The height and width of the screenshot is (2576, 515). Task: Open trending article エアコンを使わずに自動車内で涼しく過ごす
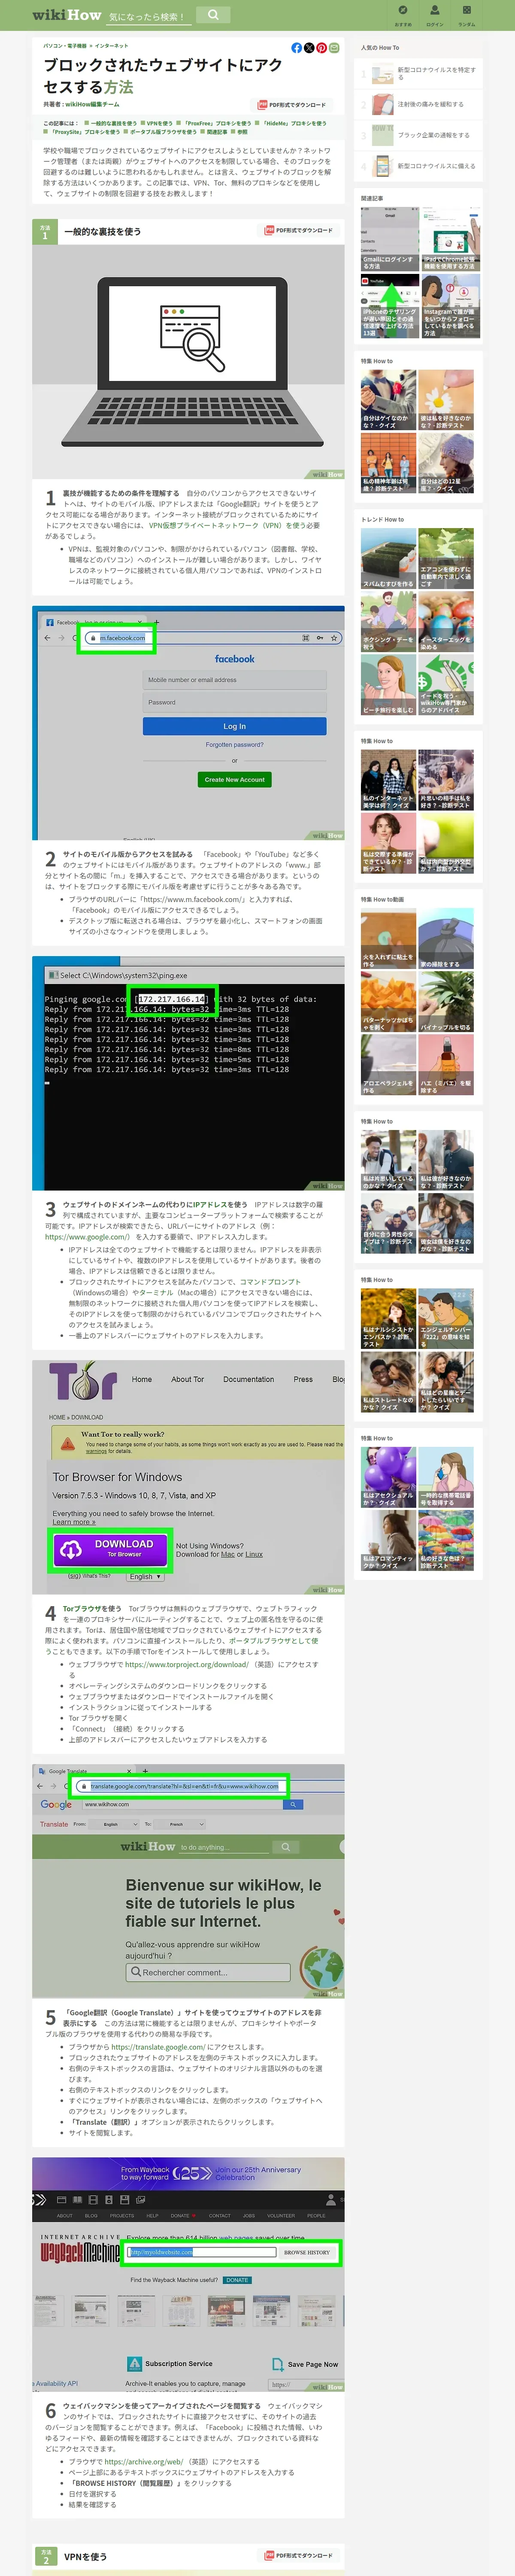[446, 558]
